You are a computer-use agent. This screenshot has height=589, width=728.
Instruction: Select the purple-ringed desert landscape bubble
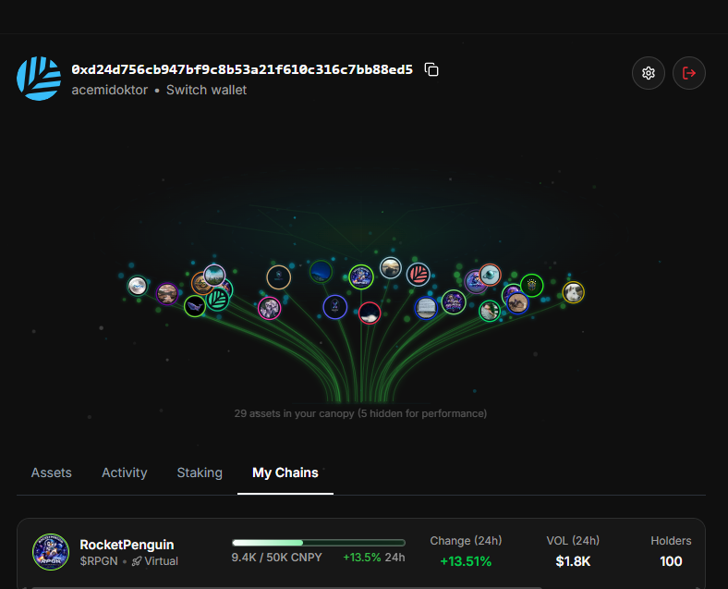tap(166, 293)
